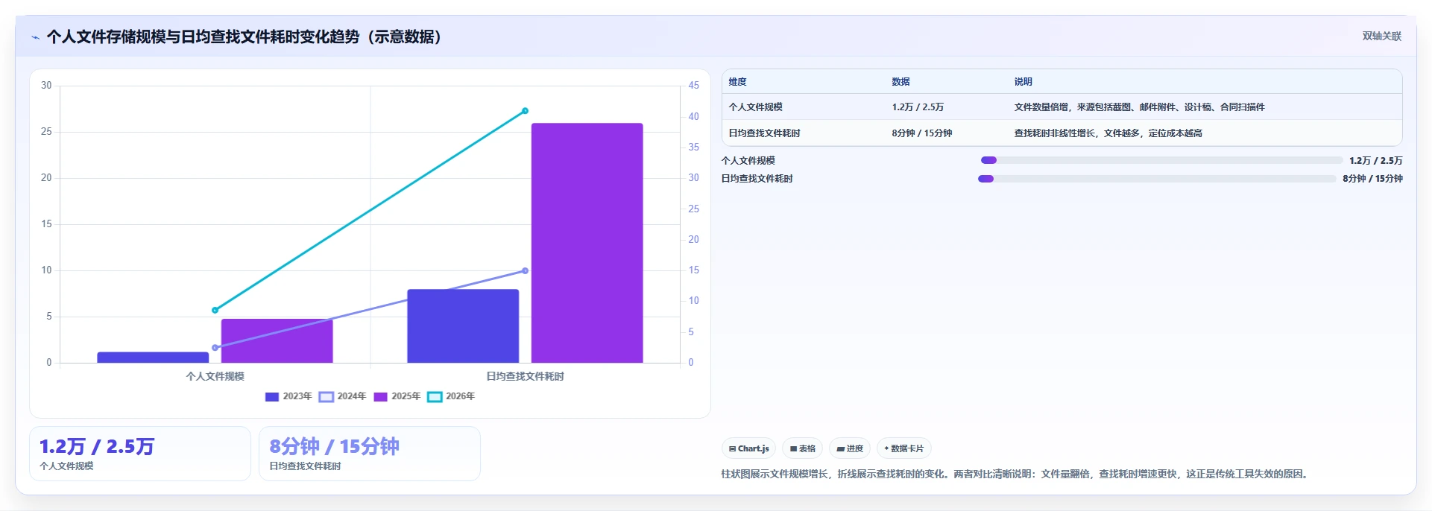The image size is (1432, 511).
Task: Click the 维度 table header
Action: (738, 82)
